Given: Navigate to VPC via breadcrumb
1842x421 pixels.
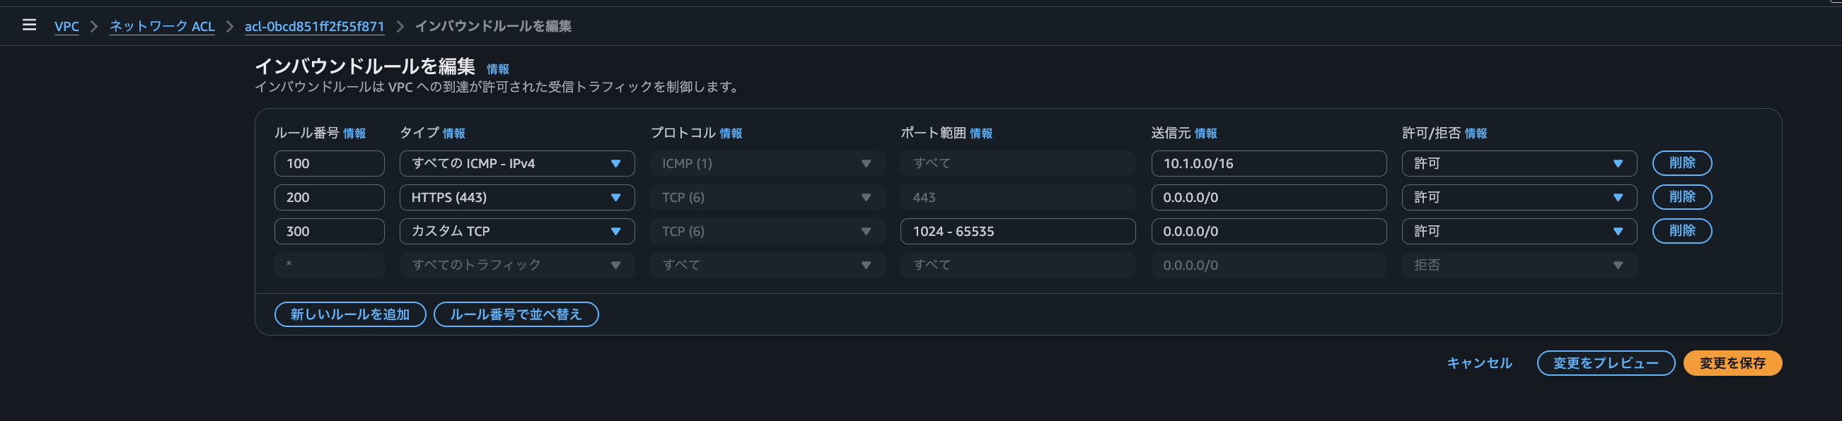Looking at the screenshot, I should coord(66,25).
